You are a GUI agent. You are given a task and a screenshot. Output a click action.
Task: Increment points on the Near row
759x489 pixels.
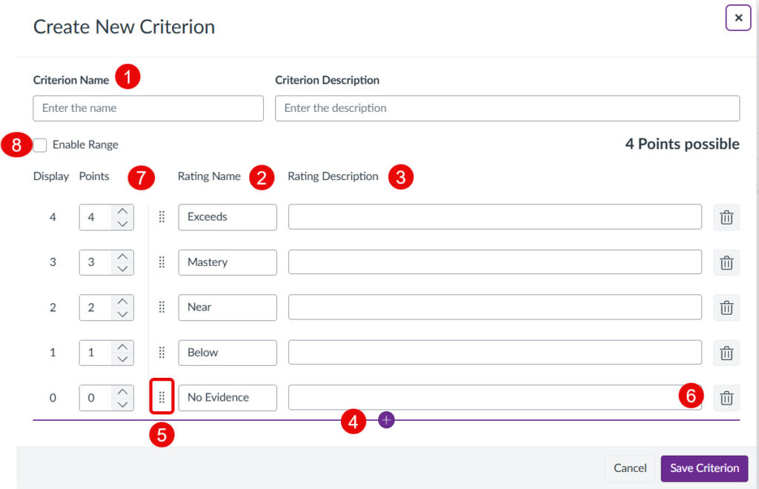click(x=122, y=302)
